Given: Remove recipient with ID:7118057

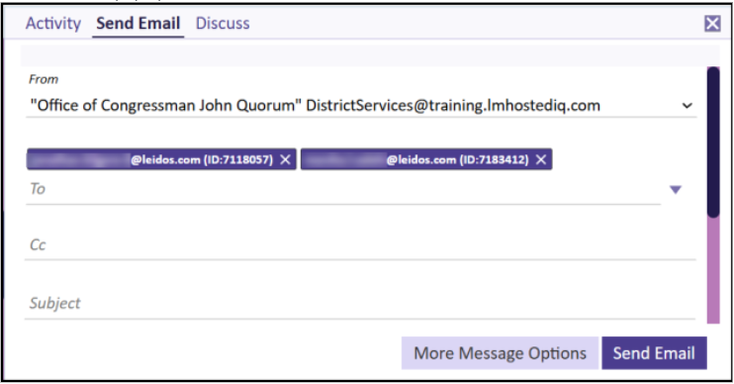Looking at the screenshot, I should point(285,159).
